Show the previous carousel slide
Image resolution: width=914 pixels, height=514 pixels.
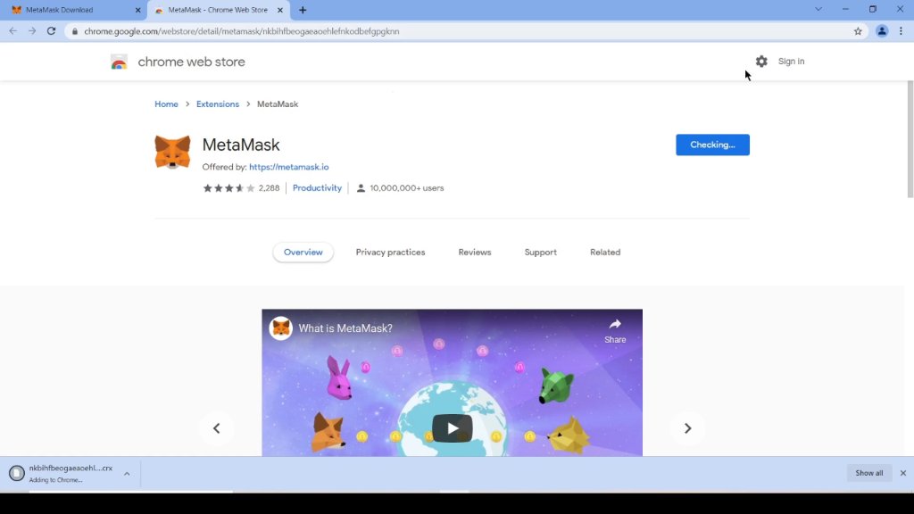tap(216, 428)
